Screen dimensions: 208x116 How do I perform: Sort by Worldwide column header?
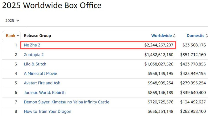161,36
